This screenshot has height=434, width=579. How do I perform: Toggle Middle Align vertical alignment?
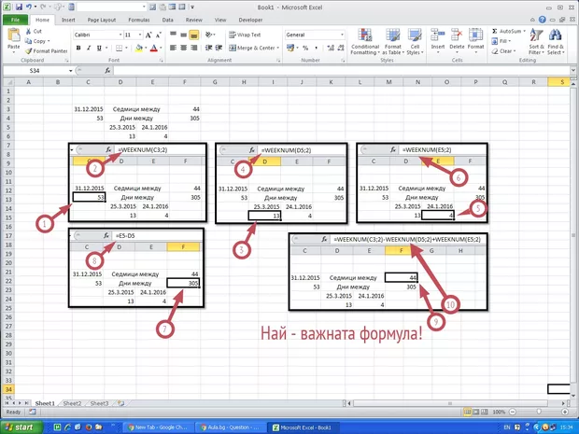pos(183,35)
